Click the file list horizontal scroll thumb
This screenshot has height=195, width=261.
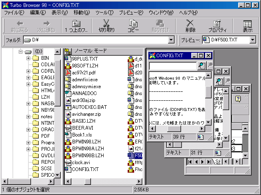click(88, 182)
